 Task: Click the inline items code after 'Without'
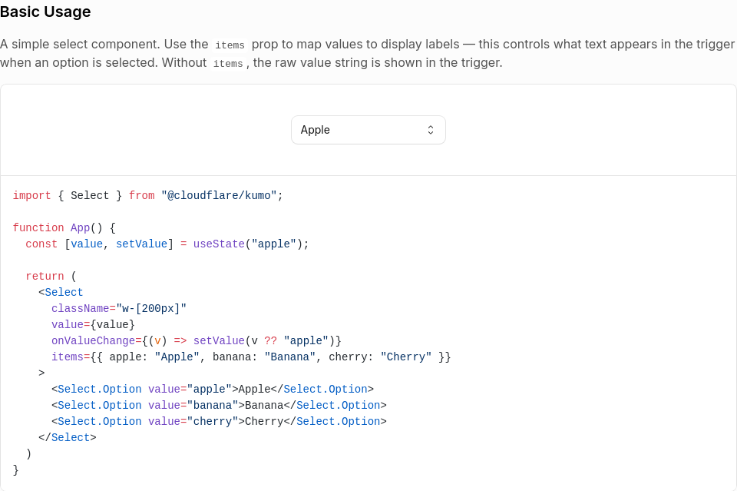228,64
